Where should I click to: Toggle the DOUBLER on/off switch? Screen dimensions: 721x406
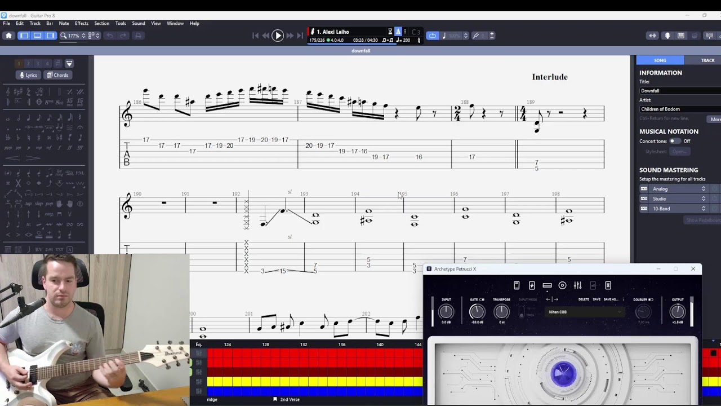pyautogui.click(x=651, y=300)
